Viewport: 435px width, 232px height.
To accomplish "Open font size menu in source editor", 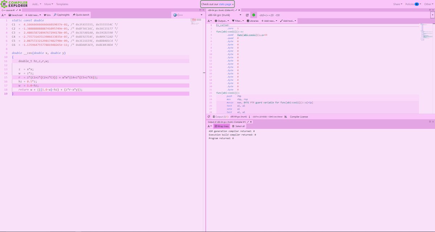I will tap(3, 15).
